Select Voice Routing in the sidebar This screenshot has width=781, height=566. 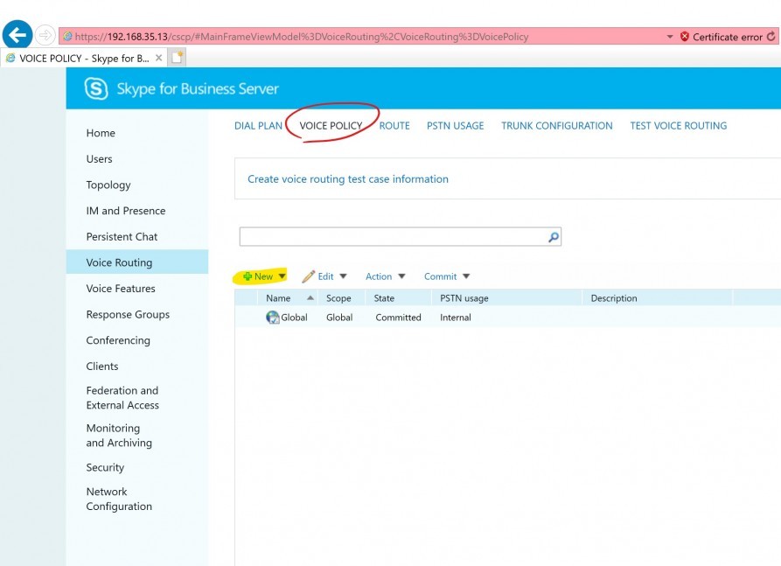pos(137,262)
